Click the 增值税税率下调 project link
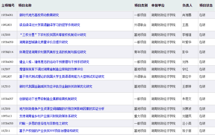 coord(51,69)
